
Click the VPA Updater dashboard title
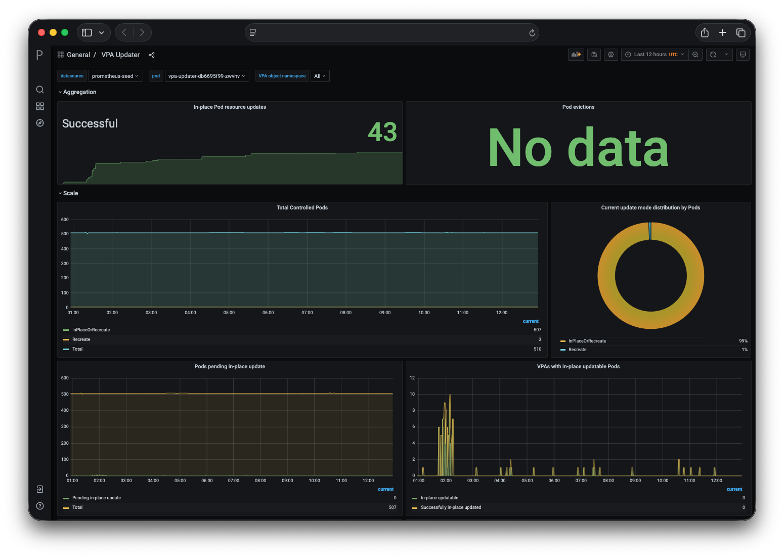tap(120, 55)
